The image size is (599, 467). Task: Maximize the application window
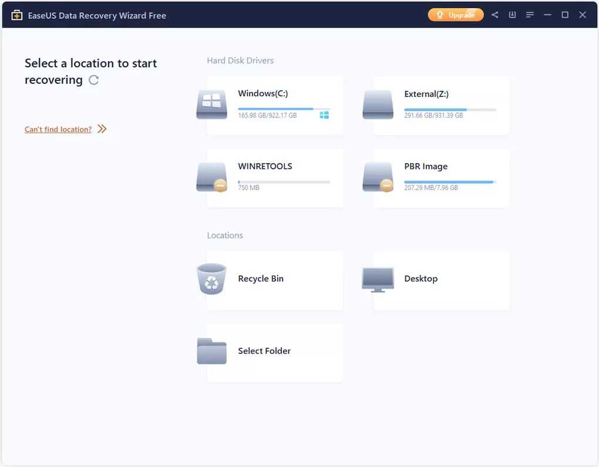565,15
